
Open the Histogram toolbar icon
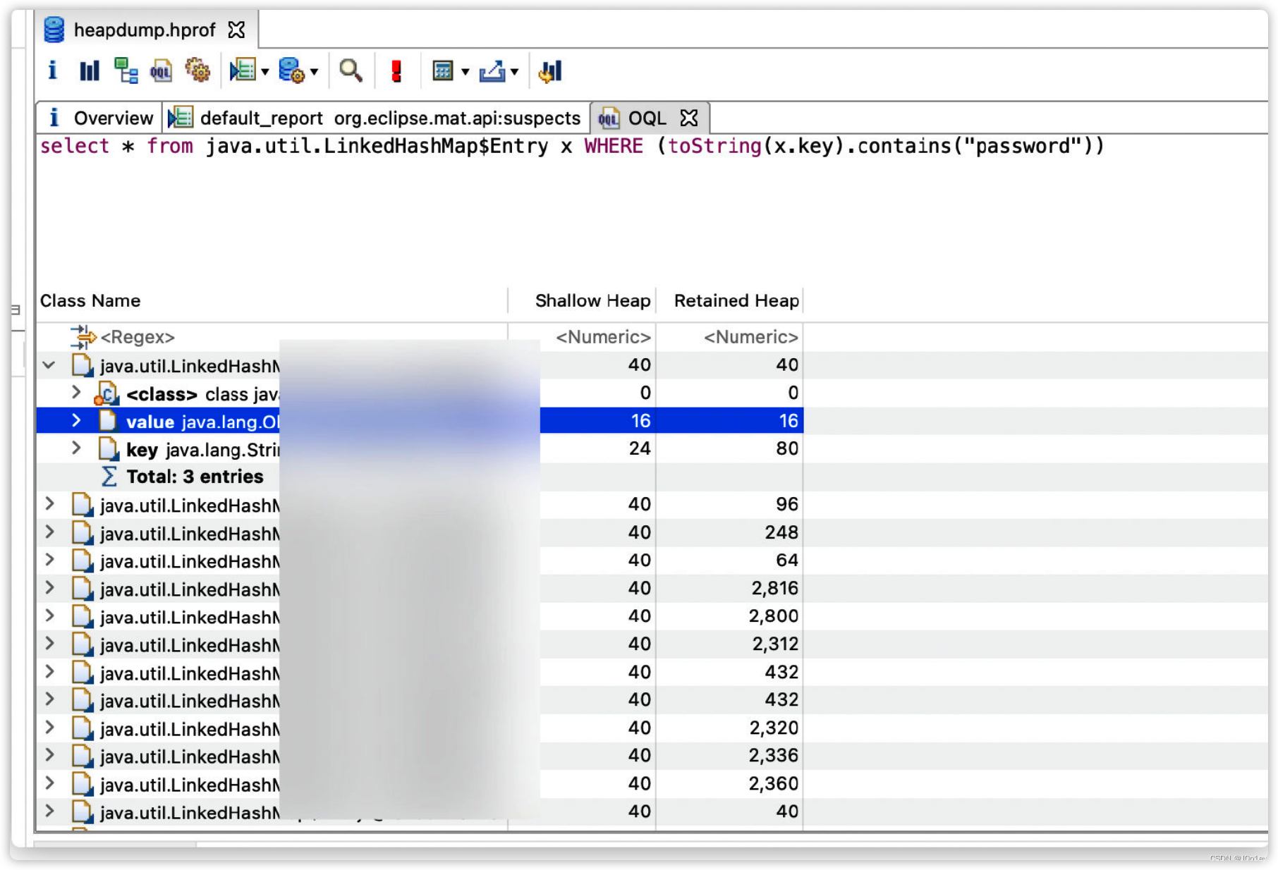coord(90,71)
